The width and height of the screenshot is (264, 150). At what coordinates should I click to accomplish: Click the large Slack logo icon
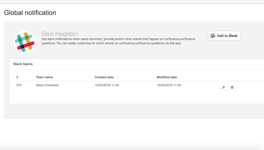(x=25, y=42)
